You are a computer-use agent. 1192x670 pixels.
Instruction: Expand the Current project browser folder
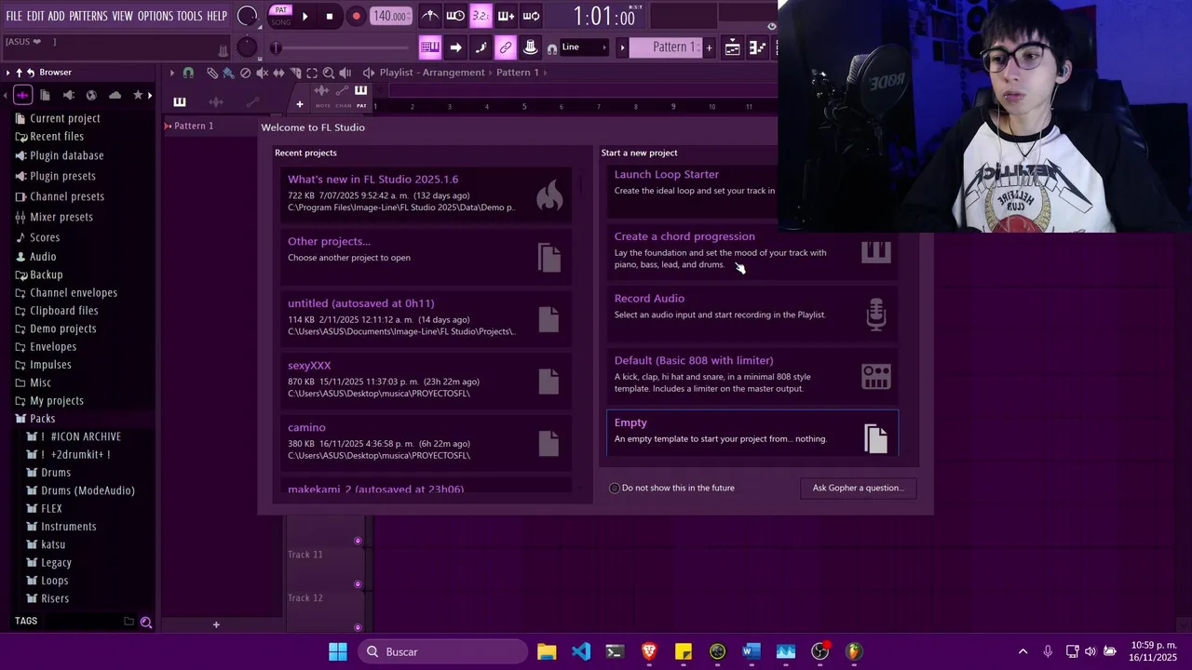(x=58, y=118)
